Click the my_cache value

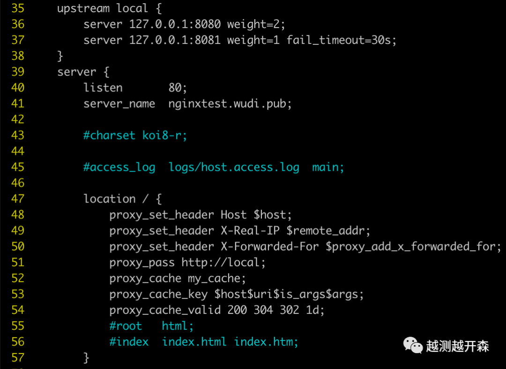(x=217, y=278)
